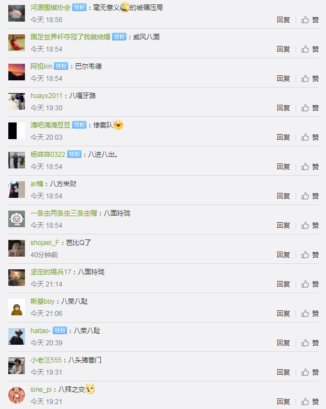
Task: Click 斯基boy's monkey avatar
Action: click(x=17, y=307)
